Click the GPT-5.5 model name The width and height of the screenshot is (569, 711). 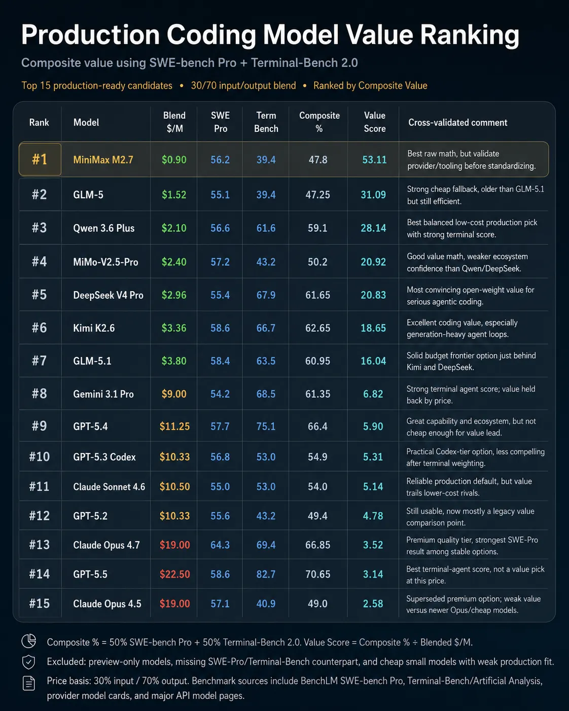tap(90, 575)
